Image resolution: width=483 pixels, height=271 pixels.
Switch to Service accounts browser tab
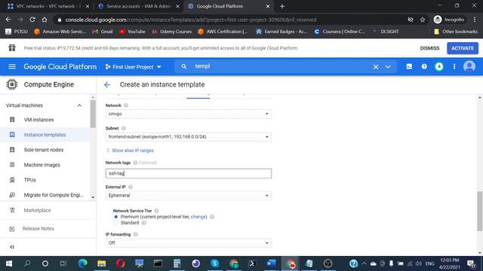[x=139, y=6]
